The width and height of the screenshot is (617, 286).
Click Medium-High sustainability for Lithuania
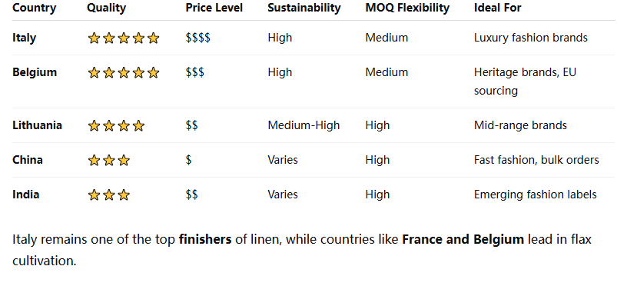click(304, 125)
